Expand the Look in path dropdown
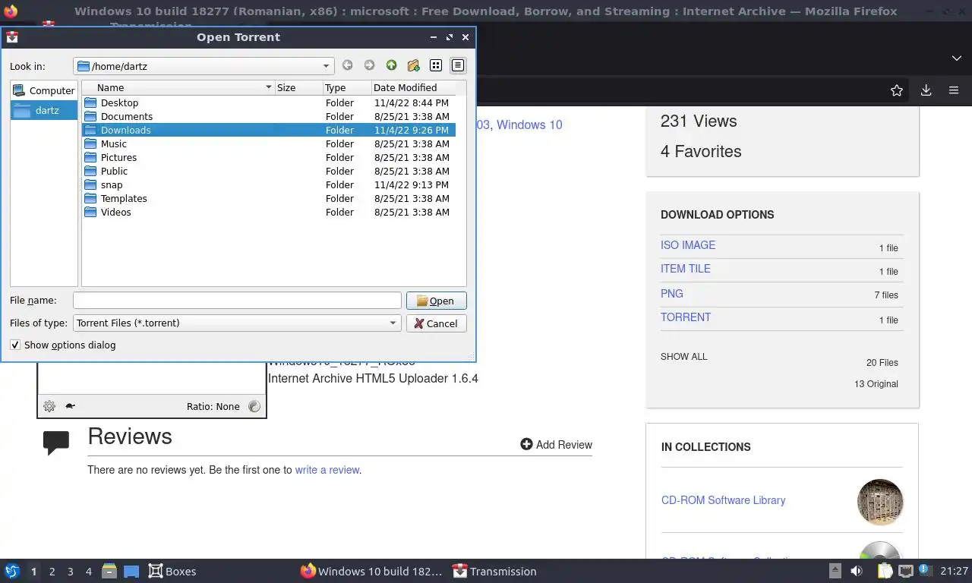The height and width of the screenshot is (583, 972). (x=326, y=66)
